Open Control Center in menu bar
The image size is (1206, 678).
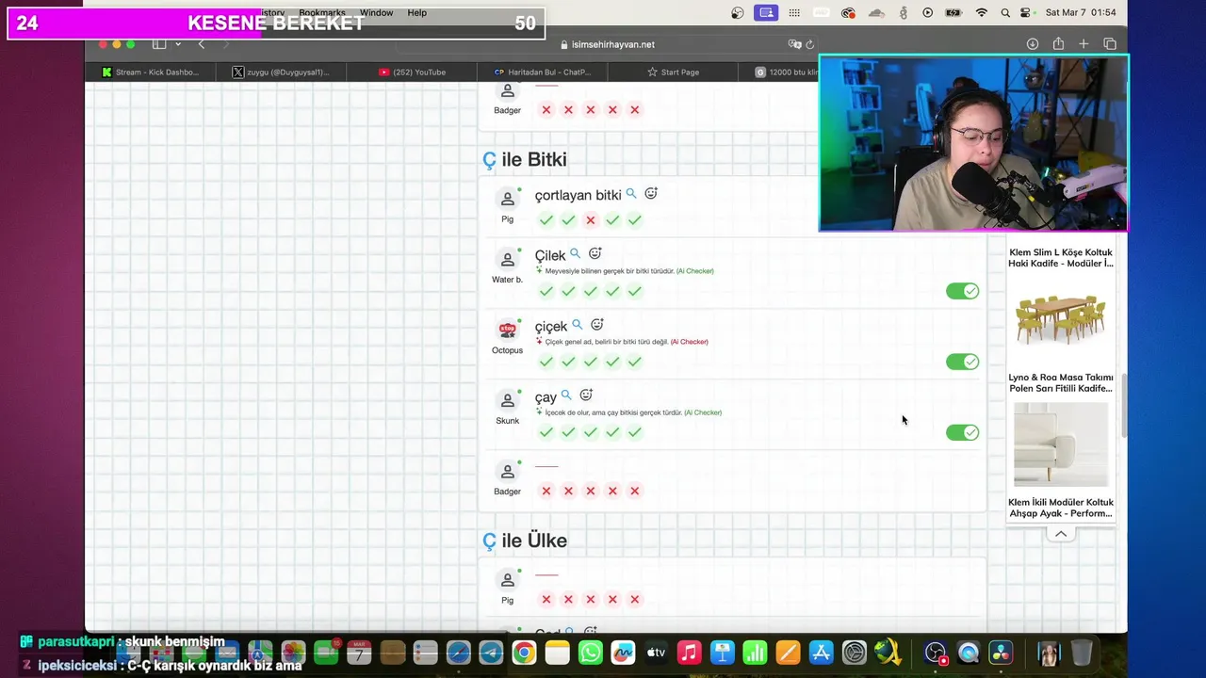1025,13
